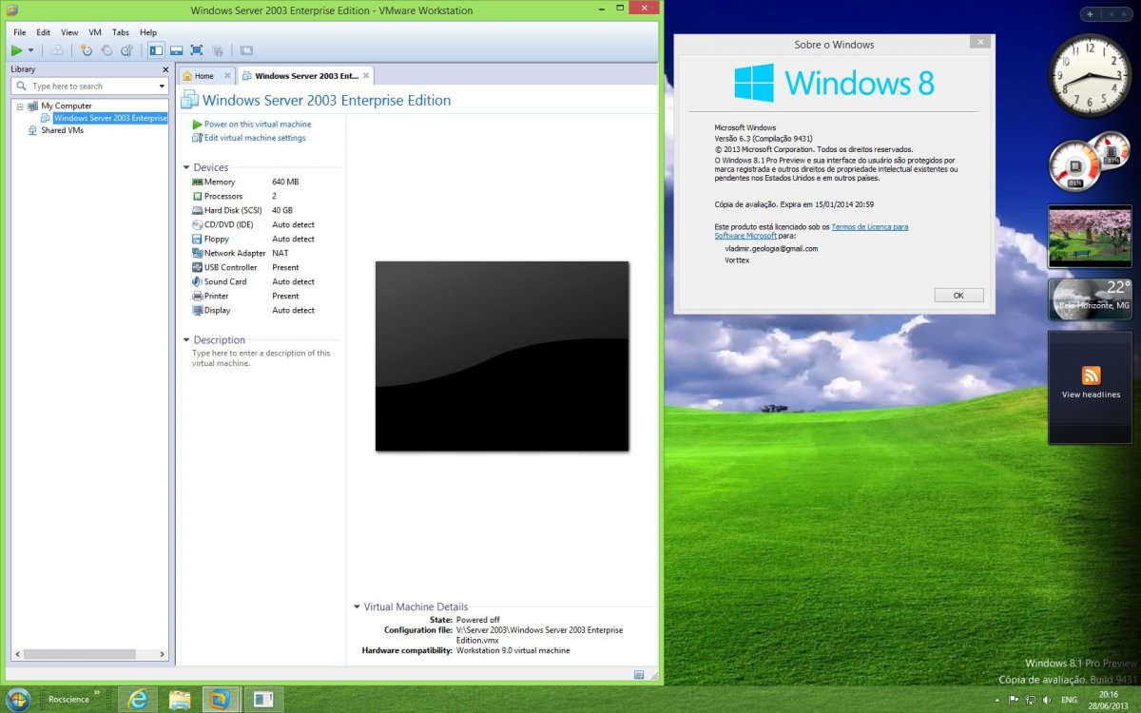Enter full screen mode via toolbar icon

[197, 50]
